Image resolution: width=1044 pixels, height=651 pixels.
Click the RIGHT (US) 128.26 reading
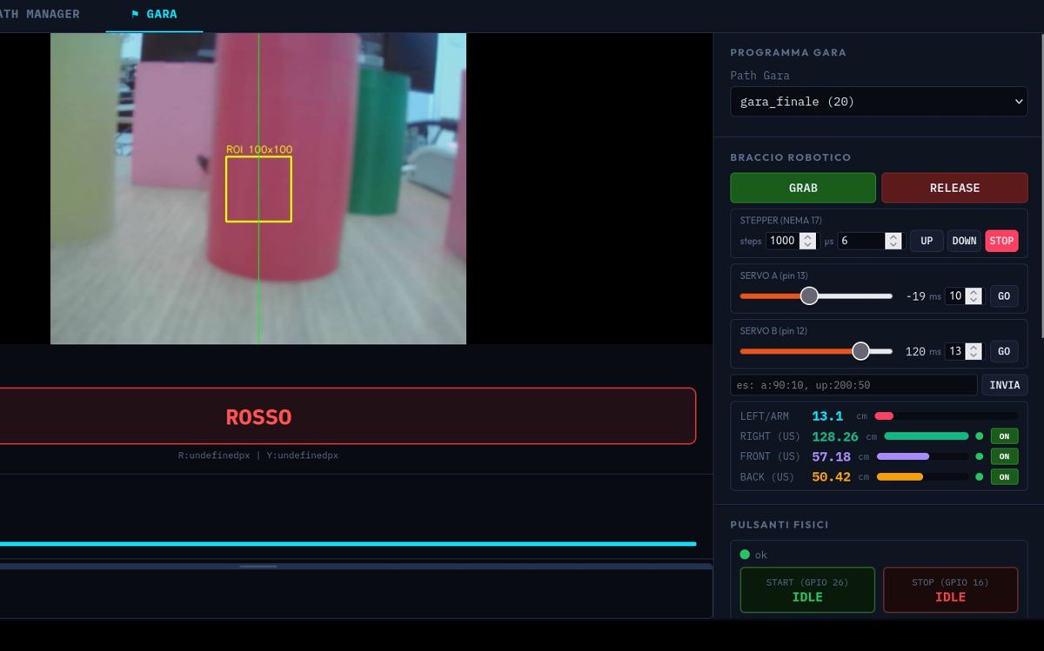[x=835, y=436]
